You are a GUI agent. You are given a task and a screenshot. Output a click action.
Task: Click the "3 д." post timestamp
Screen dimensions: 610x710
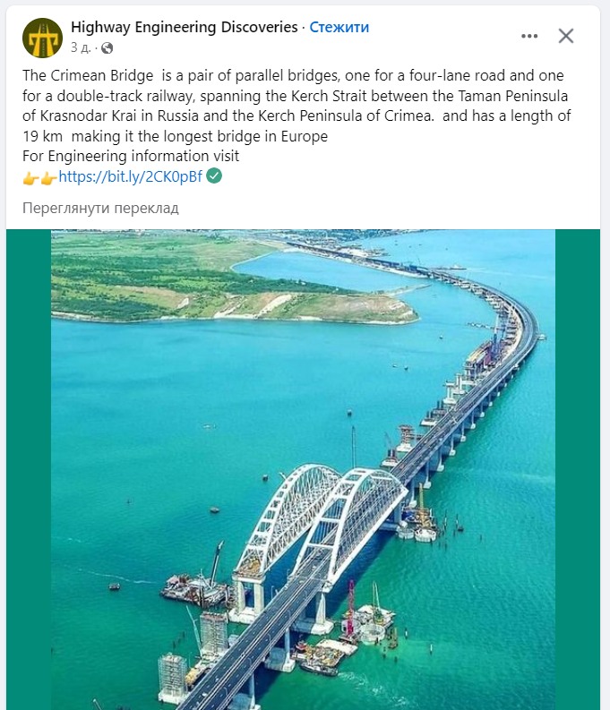coord(79,47)
